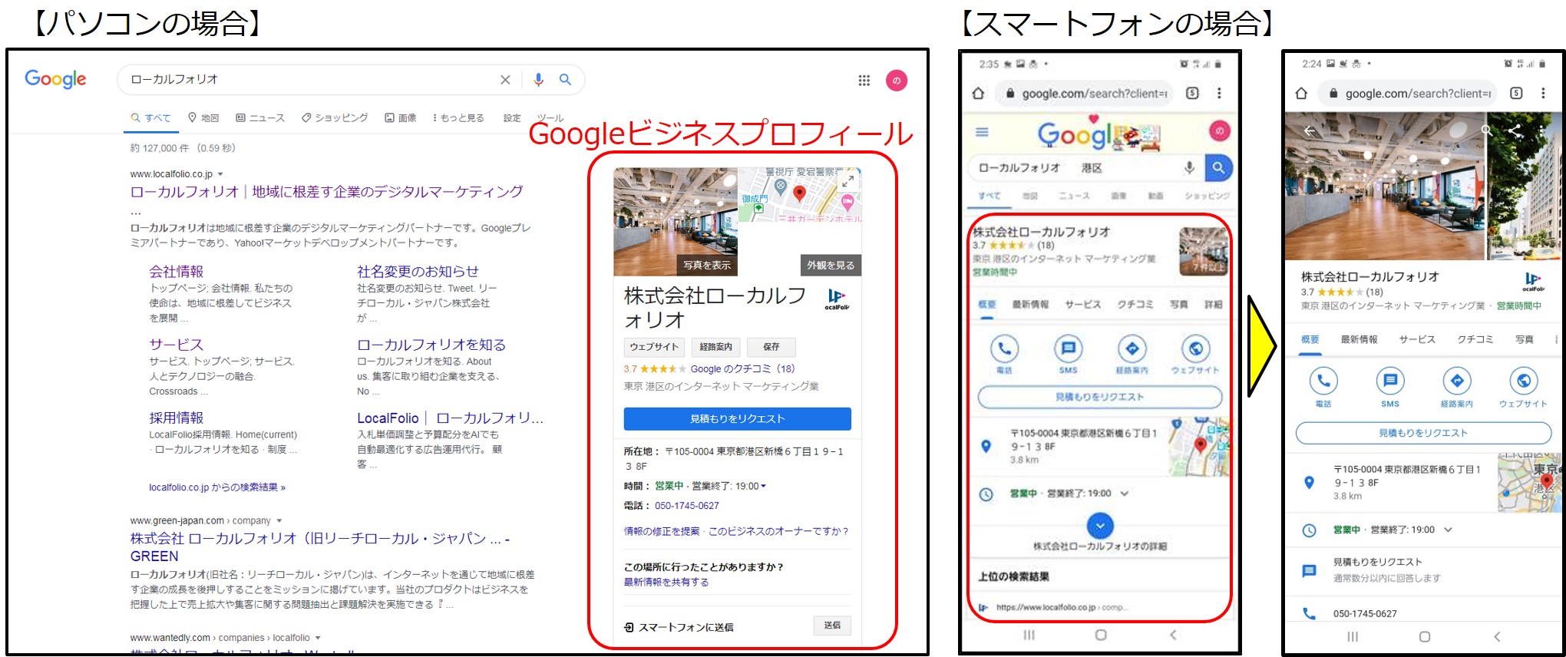The image size is (1566, 657).
Task: Tap SMS icon on first phone
Action: (x=1068, y=348)
